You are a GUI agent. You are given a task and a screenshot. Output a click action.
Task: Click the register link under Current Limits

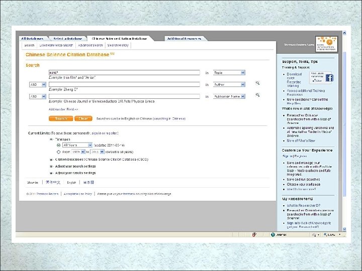[111, 133]
